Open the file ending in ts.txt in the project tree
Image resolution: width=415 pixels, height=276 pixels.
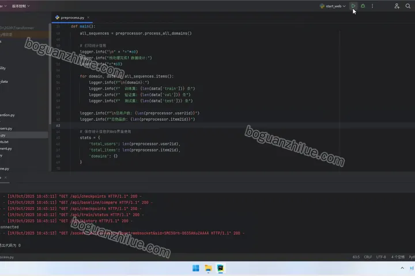4,142
